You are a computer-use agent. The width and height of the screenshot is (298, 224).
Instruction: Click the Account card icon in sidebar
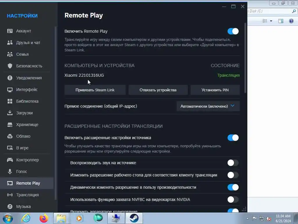tap(10, 31)
